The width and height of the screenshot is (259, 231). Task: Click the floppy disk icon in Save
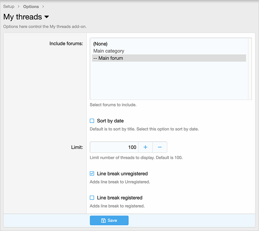[104, 220]
